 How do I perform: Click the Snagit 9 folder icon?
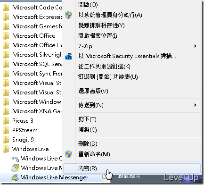coord(6,140)
